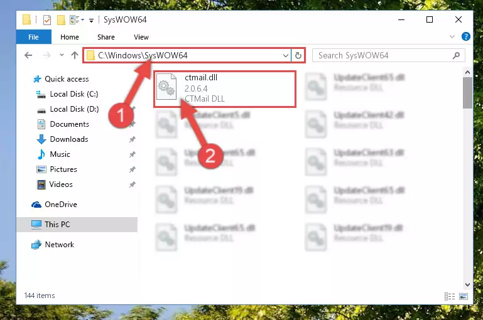
Task: Click the Videos film strip icon
Action: point(41,184)
